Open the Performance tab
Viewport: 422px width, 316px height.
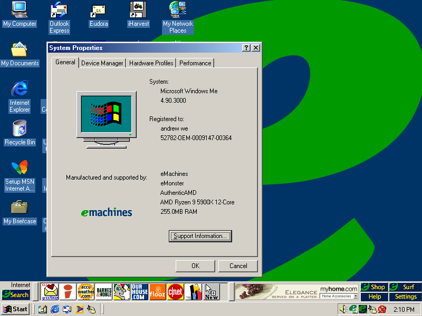195,63
